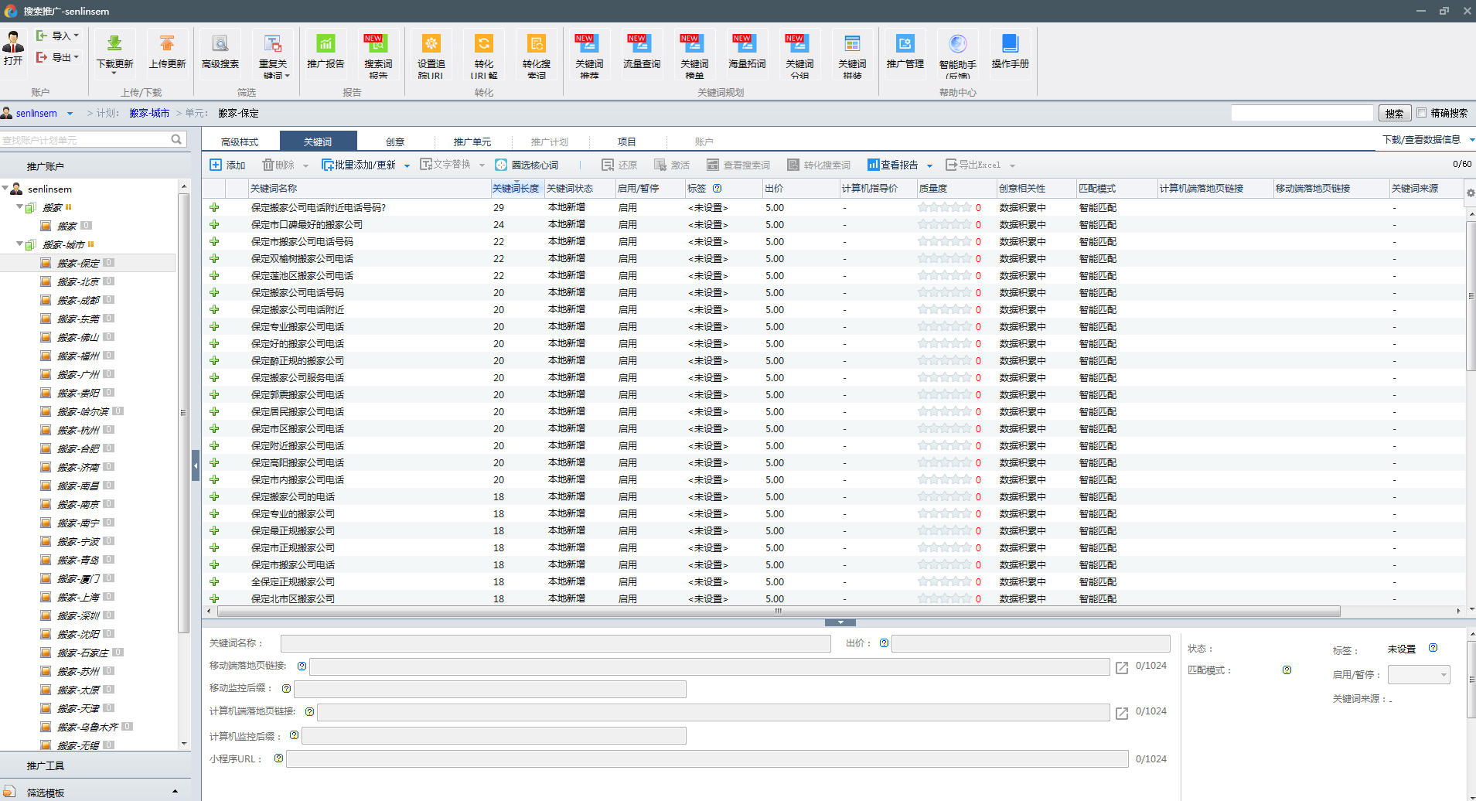The height and width of the screenshot is (801, 1476).
Task: Switch to the 推广单元 tab
Action: coord(472,141)
